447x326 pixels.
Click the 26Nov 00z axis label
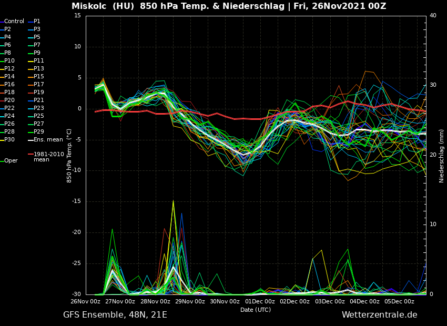click(x=85, y=302)
